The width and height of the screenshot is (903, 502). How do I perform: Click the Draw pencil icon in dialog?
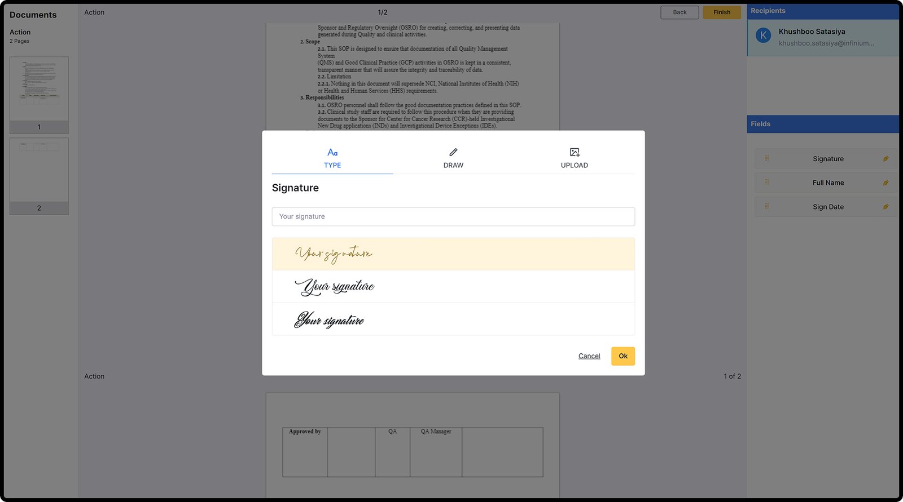[x=453, y=152]
